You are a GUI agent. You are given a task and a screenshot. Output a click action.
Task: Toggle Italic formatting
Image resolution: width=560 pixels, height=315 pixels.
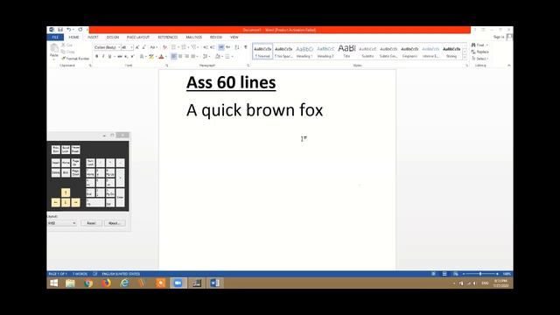[103, 56]
